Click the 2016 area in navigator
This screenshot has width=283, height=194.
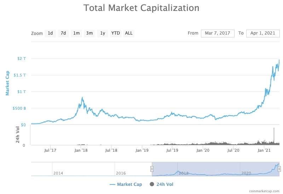(121, 173)
